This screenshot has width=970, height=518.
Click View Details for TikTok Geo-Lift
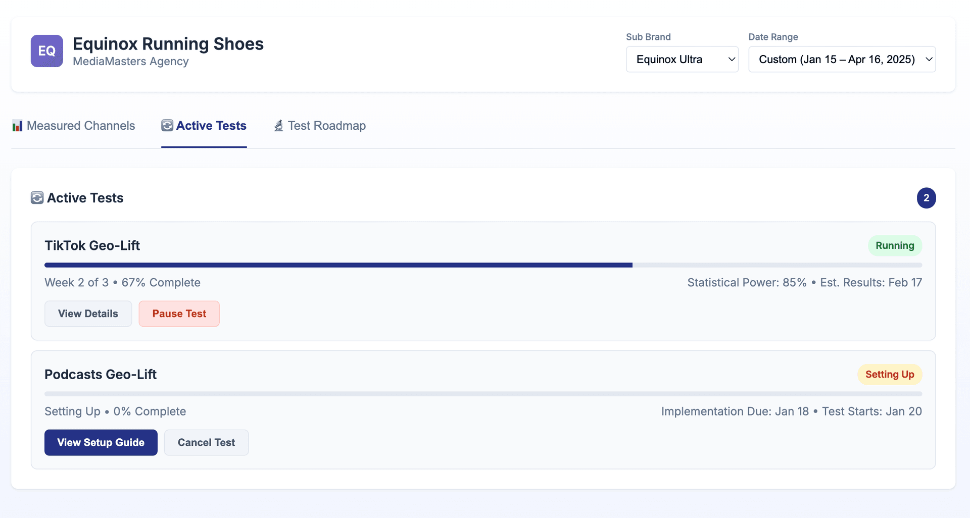click(88, 314)
